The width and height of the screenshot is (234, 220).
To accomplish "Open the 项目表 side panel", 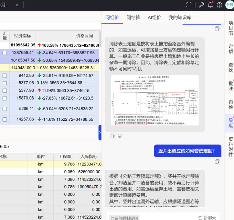I will (x=231, y=27).
